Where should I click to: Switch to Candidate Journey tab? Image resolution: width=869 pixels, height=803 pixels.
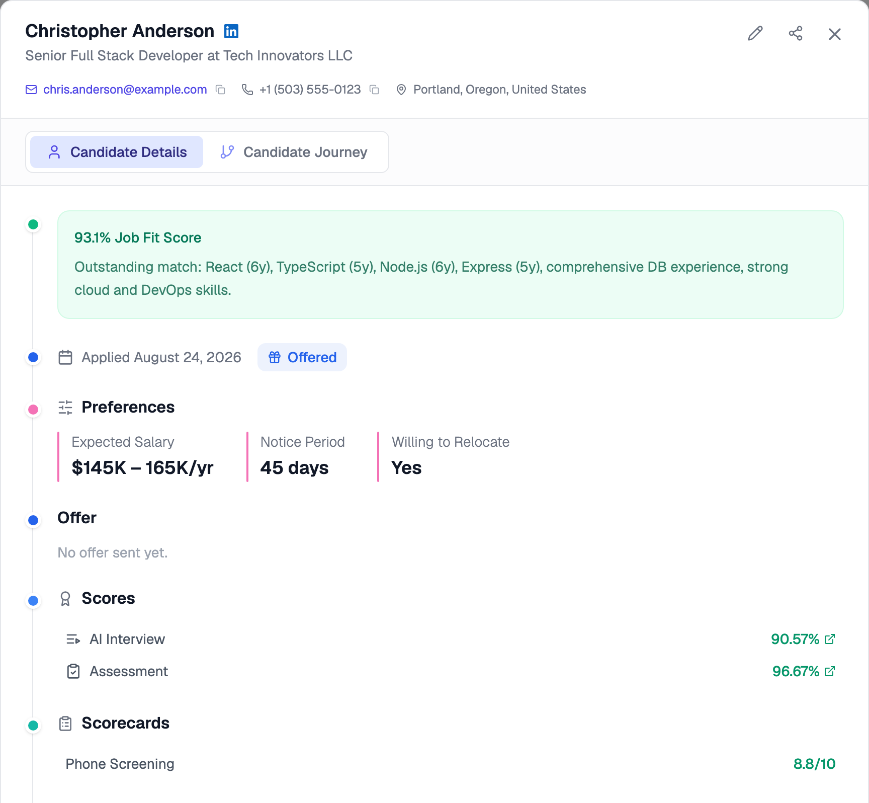pos(295,152)
